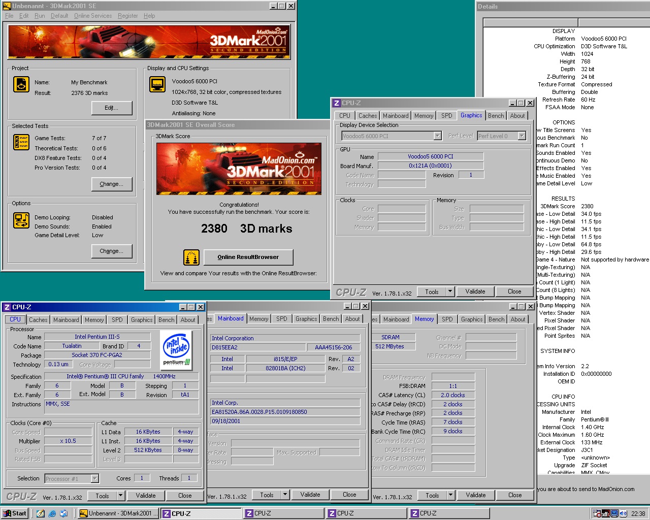
Task: Click Change... in the Options section
Action: pyautogui.click(x=112, y=251)
